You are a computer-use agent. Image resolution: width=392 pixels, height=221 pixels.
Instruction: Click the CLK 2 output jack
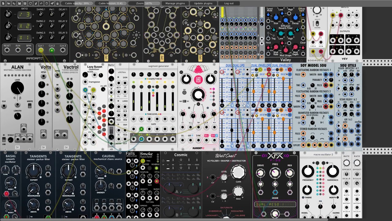point(52,50)
